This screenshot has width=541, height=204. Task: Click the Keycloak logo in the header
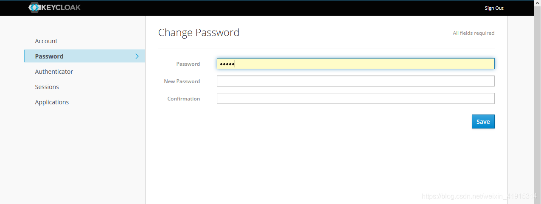(x=54, y=8)
